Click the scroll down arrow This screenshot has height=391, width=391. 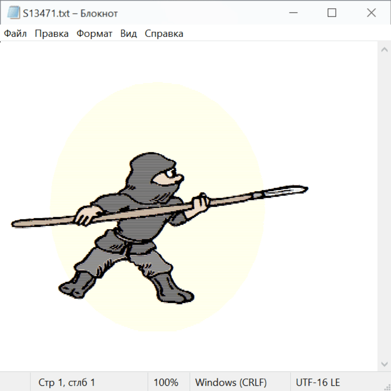click(x=384, y=364)
